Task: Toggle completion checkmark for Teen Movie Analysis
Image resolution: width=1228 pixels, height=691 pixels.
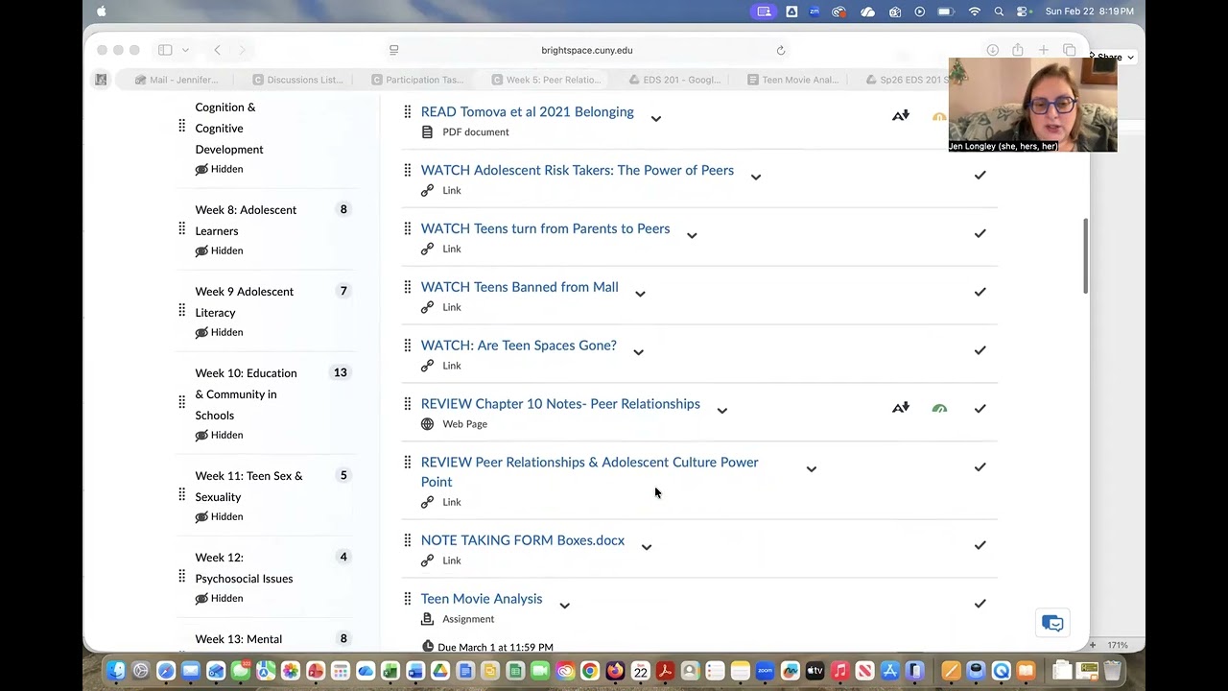Action: pos(980,604)
